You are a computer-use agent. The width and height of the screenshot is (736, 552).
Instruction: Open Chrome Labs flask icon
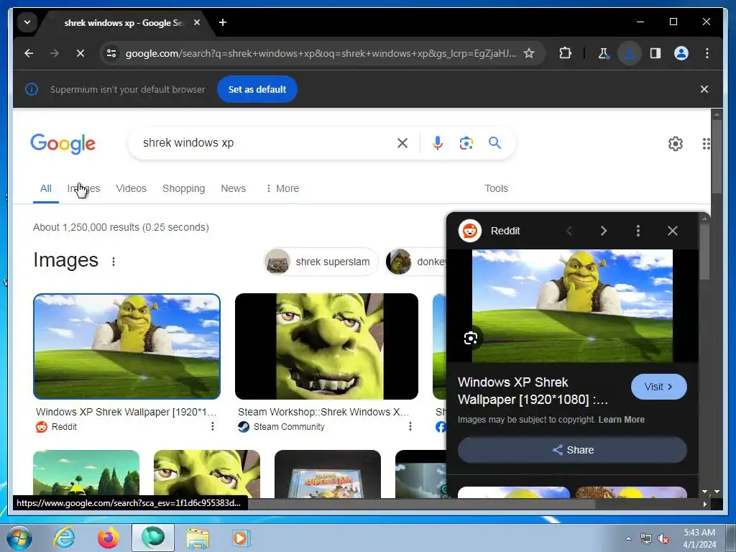coord(604,53)
